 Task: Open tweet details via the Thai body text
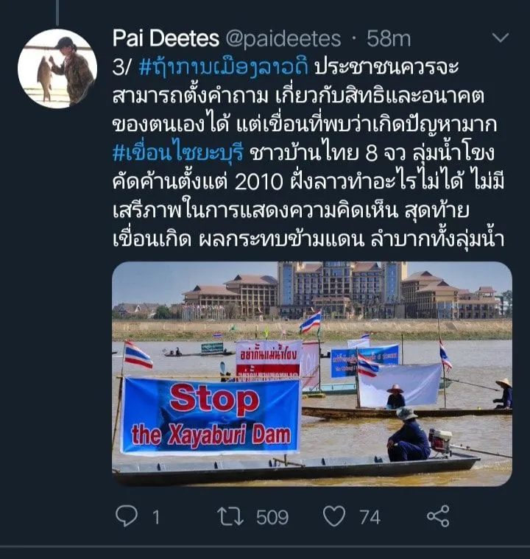[x=308, y=153]
